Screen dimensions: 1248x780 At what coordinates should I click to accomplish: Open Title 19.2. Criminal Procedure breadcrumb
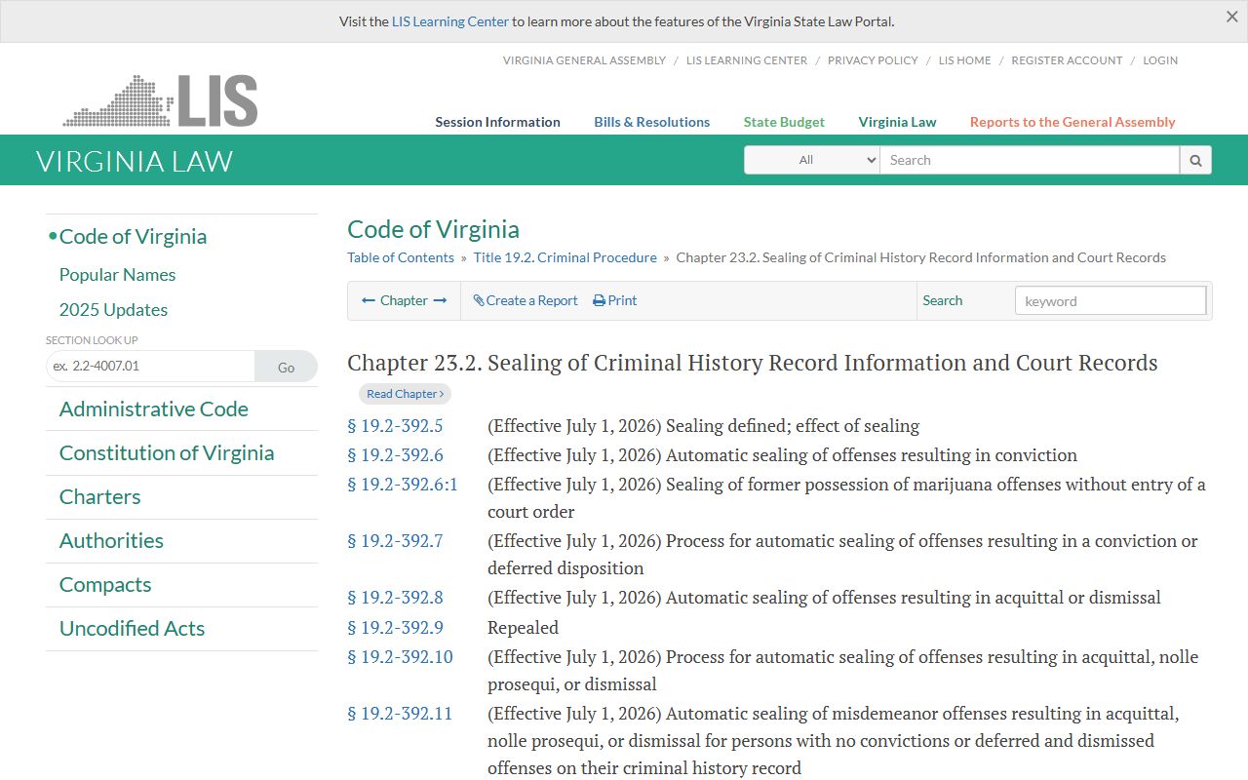[565, 257]
